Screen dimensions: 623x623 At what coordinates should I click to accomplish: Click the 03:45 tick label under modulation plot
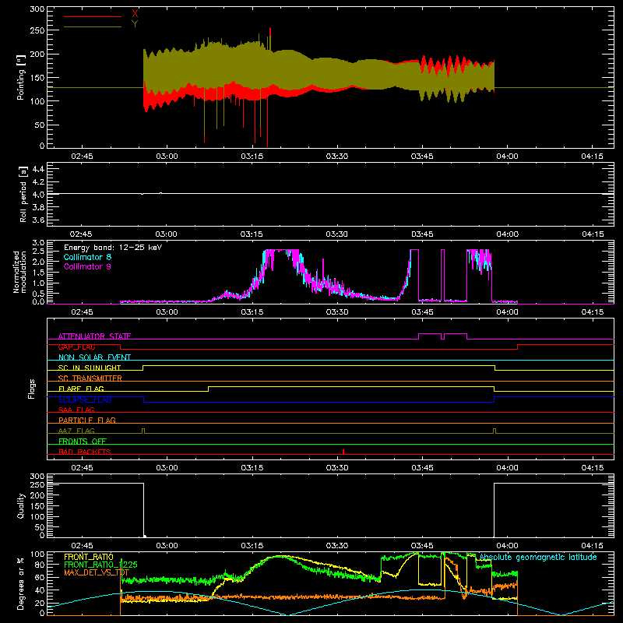click(422, 312)
